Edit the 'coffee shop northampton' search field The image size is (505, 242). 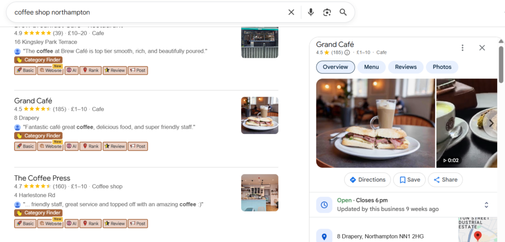point(148,12)
